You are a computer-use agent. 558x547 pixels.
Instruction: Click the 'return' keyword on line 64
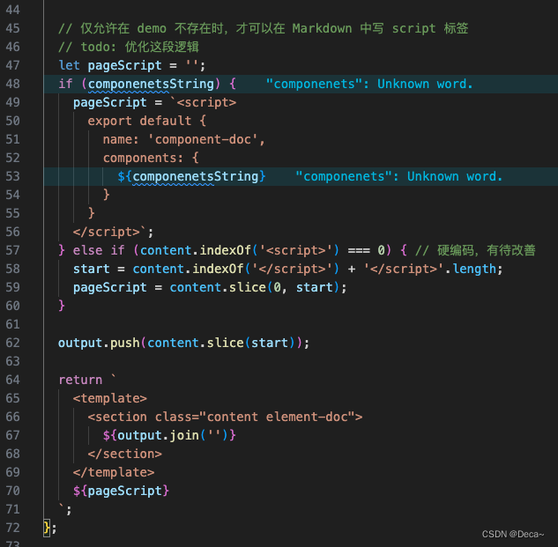80,380
